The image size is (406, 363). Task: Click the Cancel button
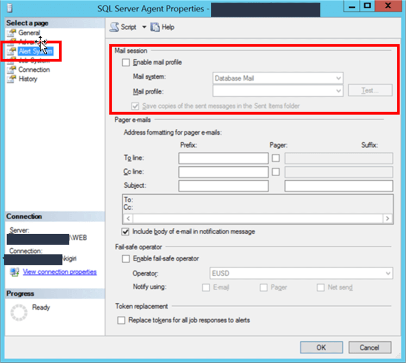(370, 347)
